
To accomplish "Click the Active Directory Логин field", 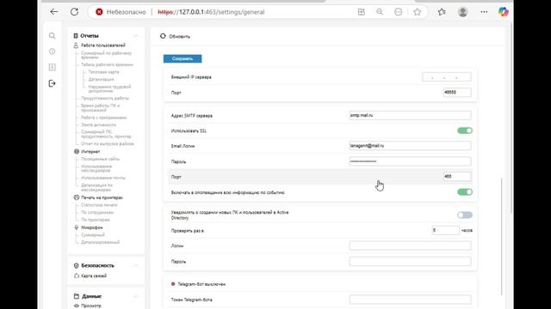I will pos(410,245).
